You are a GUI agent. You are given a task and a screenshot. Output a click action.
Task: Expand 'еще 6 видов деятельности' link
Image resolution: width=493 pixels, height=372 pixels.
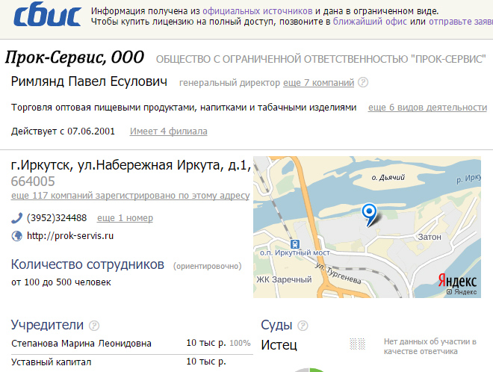(427, 108)
